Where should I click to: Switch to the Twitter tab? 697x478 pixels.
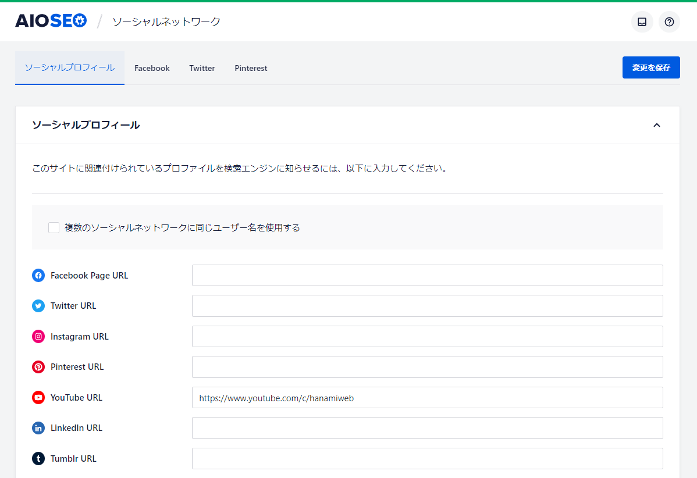[x=202, y=68]
